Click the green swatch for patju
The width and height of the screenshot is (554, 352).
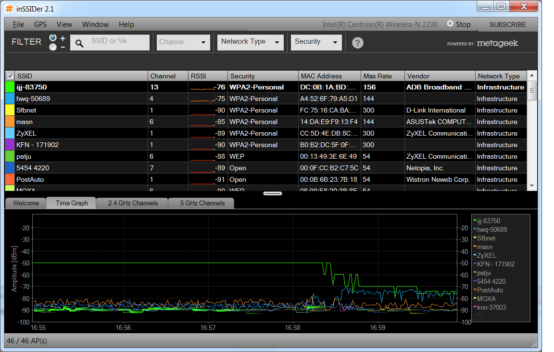(x=10, y=157)
